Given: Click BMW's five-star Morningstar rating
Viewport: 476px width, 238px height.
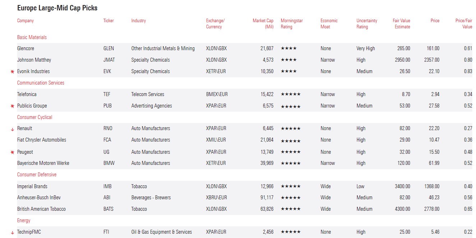Looking at the screenshot, I should (290, 163).
